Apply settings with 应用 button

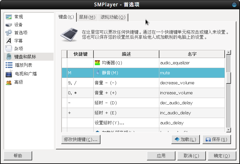pos(161,156)
